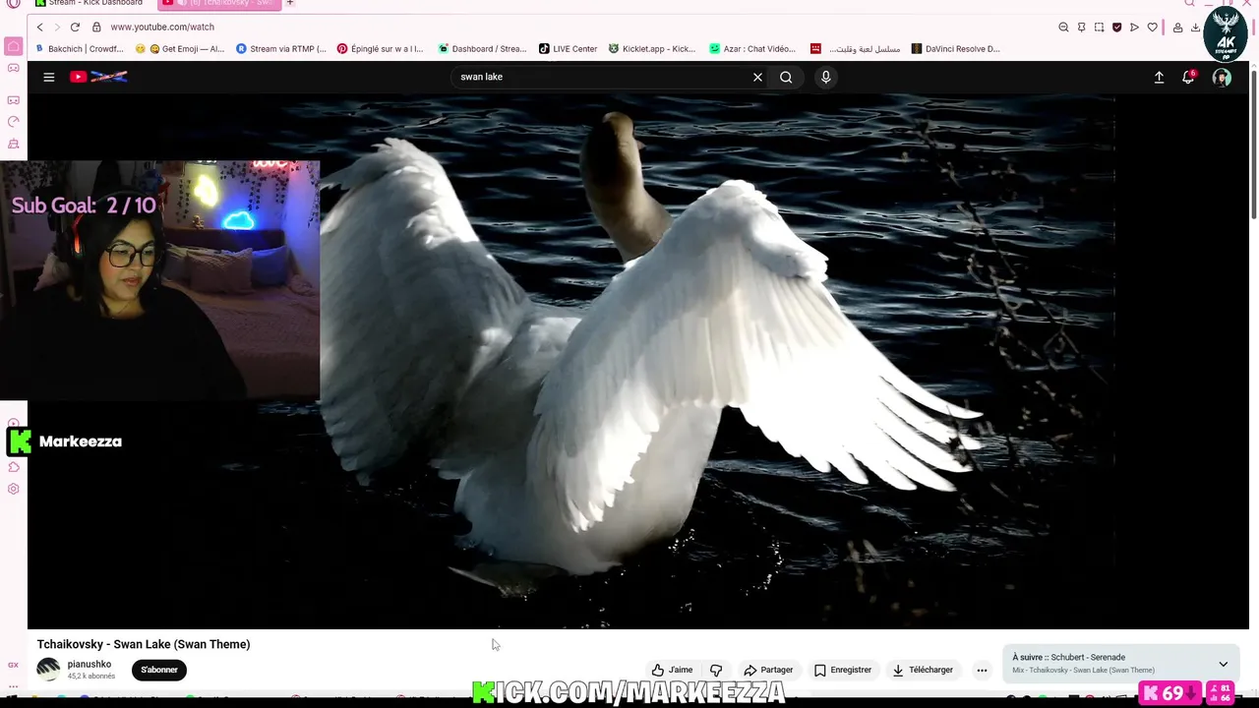Reload the page
Screen dimensions: 1259x708
[75, 27]
